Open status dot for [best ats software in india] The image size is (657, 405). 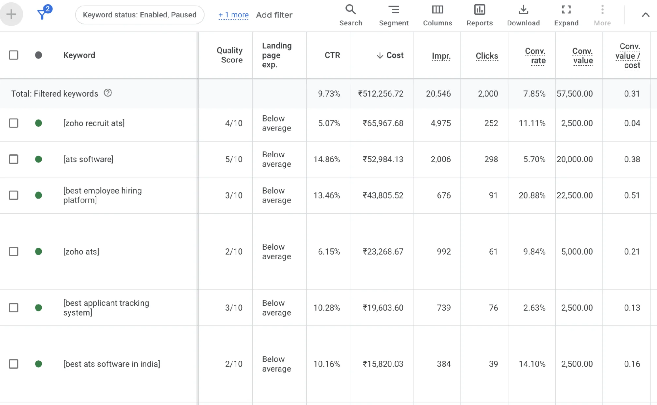tap(38, 364)
